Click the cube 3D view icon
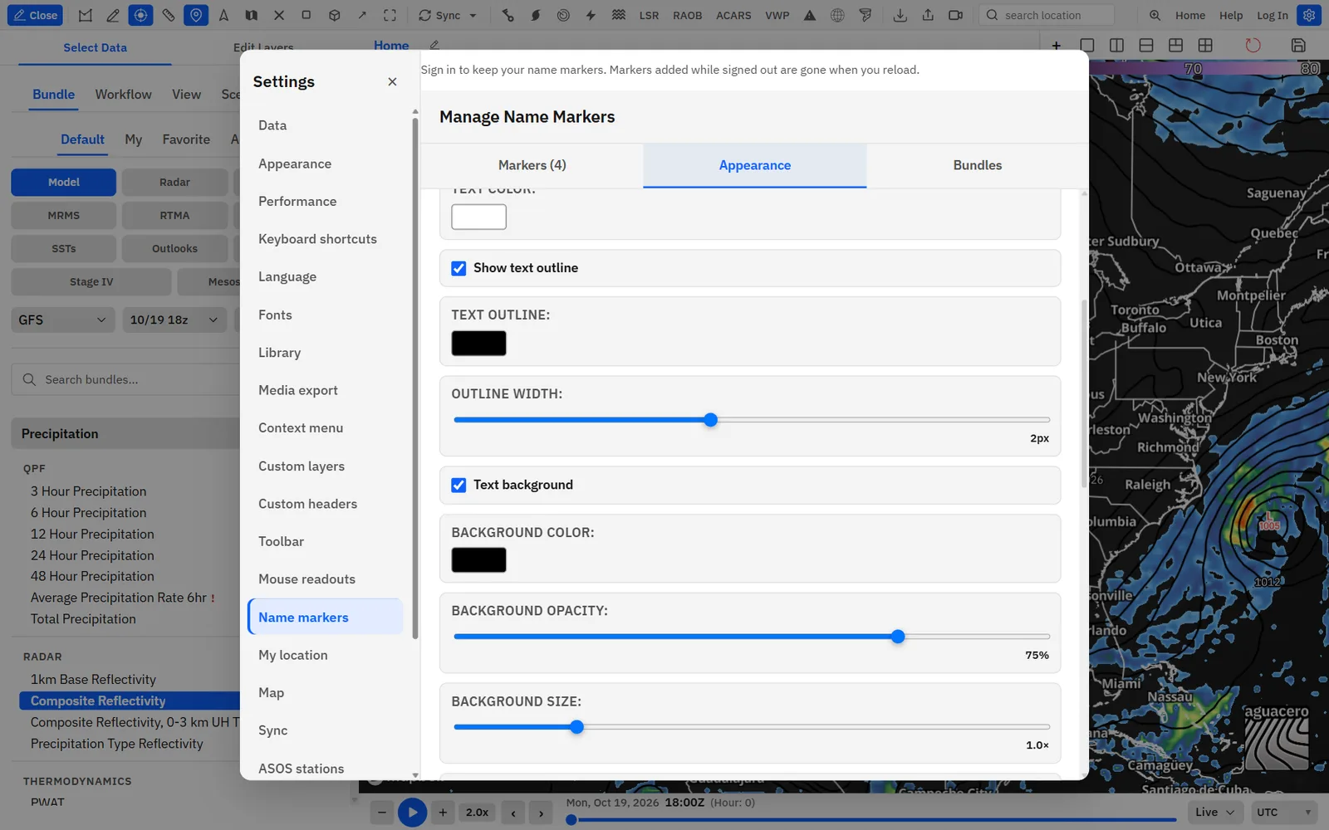The width and height of the screenshot is (1329, 830). click(x=334, y=15)
